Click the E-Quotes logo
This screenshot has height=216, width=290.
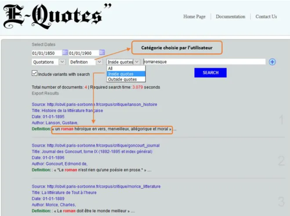(x=58, y=16)
